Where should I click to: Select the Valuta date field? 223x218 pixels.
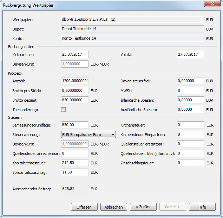click(190, 55)
